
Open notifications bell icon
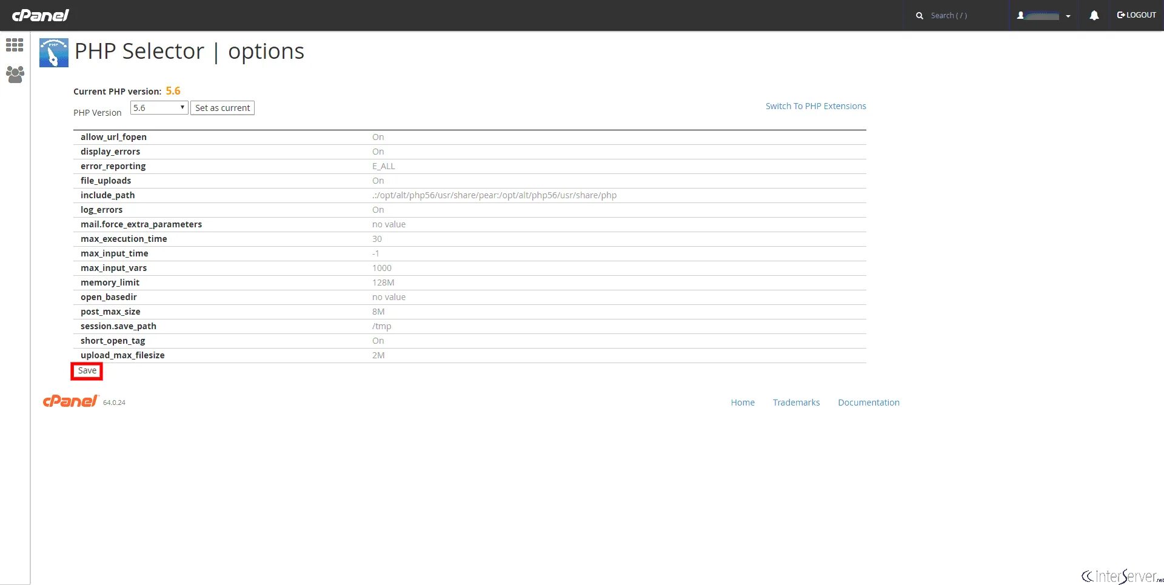(x=1094, y=15)
